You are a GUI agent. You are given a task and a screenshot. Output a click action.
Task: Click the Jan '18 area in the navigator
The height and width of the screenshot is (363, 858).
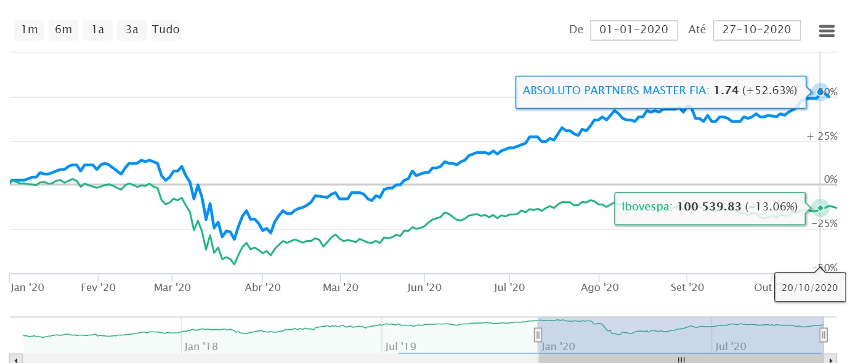tap(201, 346)
